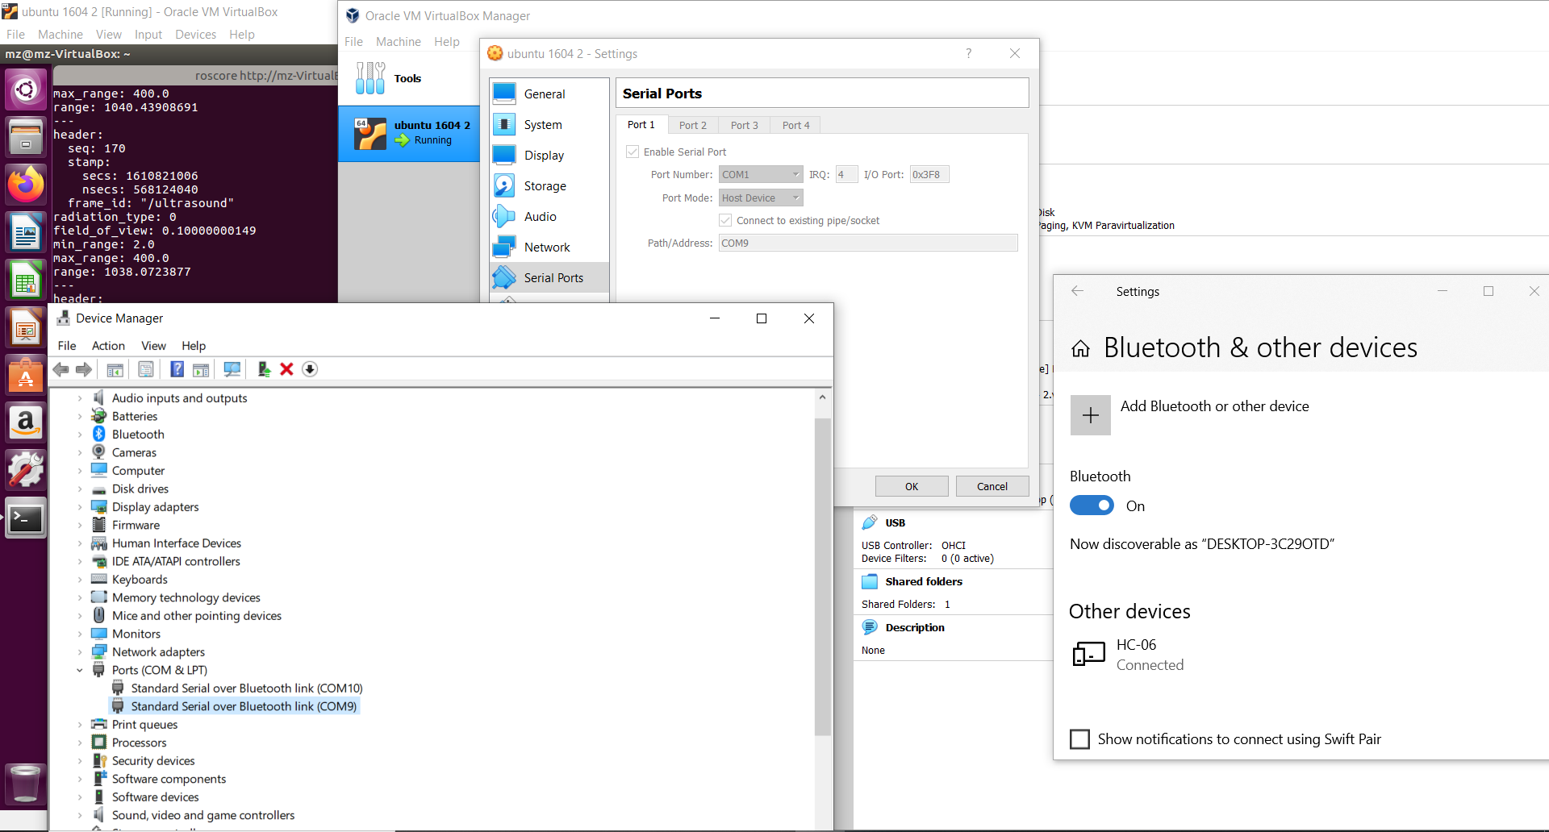Image resolution: width=1549 pixels, height=832 pixels.
Task: Click question mark help in settings dialog
Action: point(968,53)
